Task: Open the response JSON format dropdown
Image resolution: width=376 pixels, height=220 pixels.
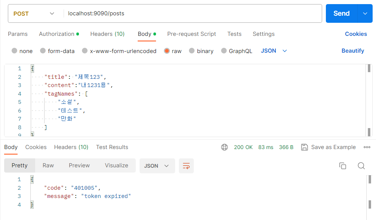Action: pyautogui.click(x=157, y=166)
